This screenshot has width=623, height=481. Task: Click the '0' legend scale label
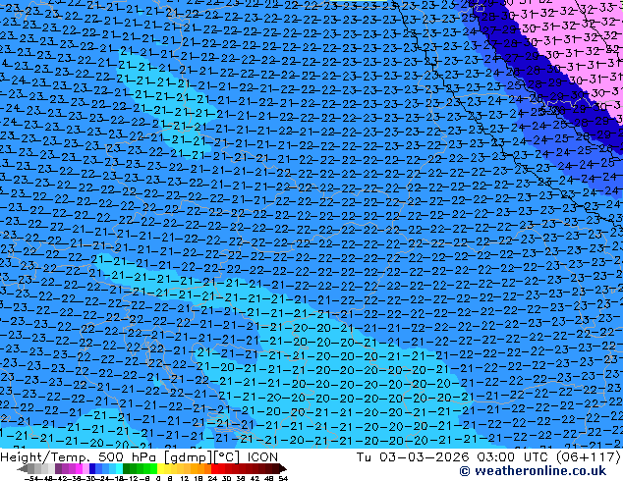(158, 478)
